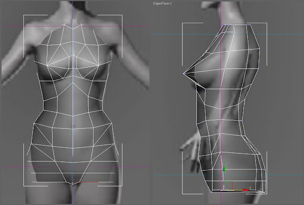Select the center waist vertex in front view
The height and width of the screenshot is (205, 304).
pos(73,116)
